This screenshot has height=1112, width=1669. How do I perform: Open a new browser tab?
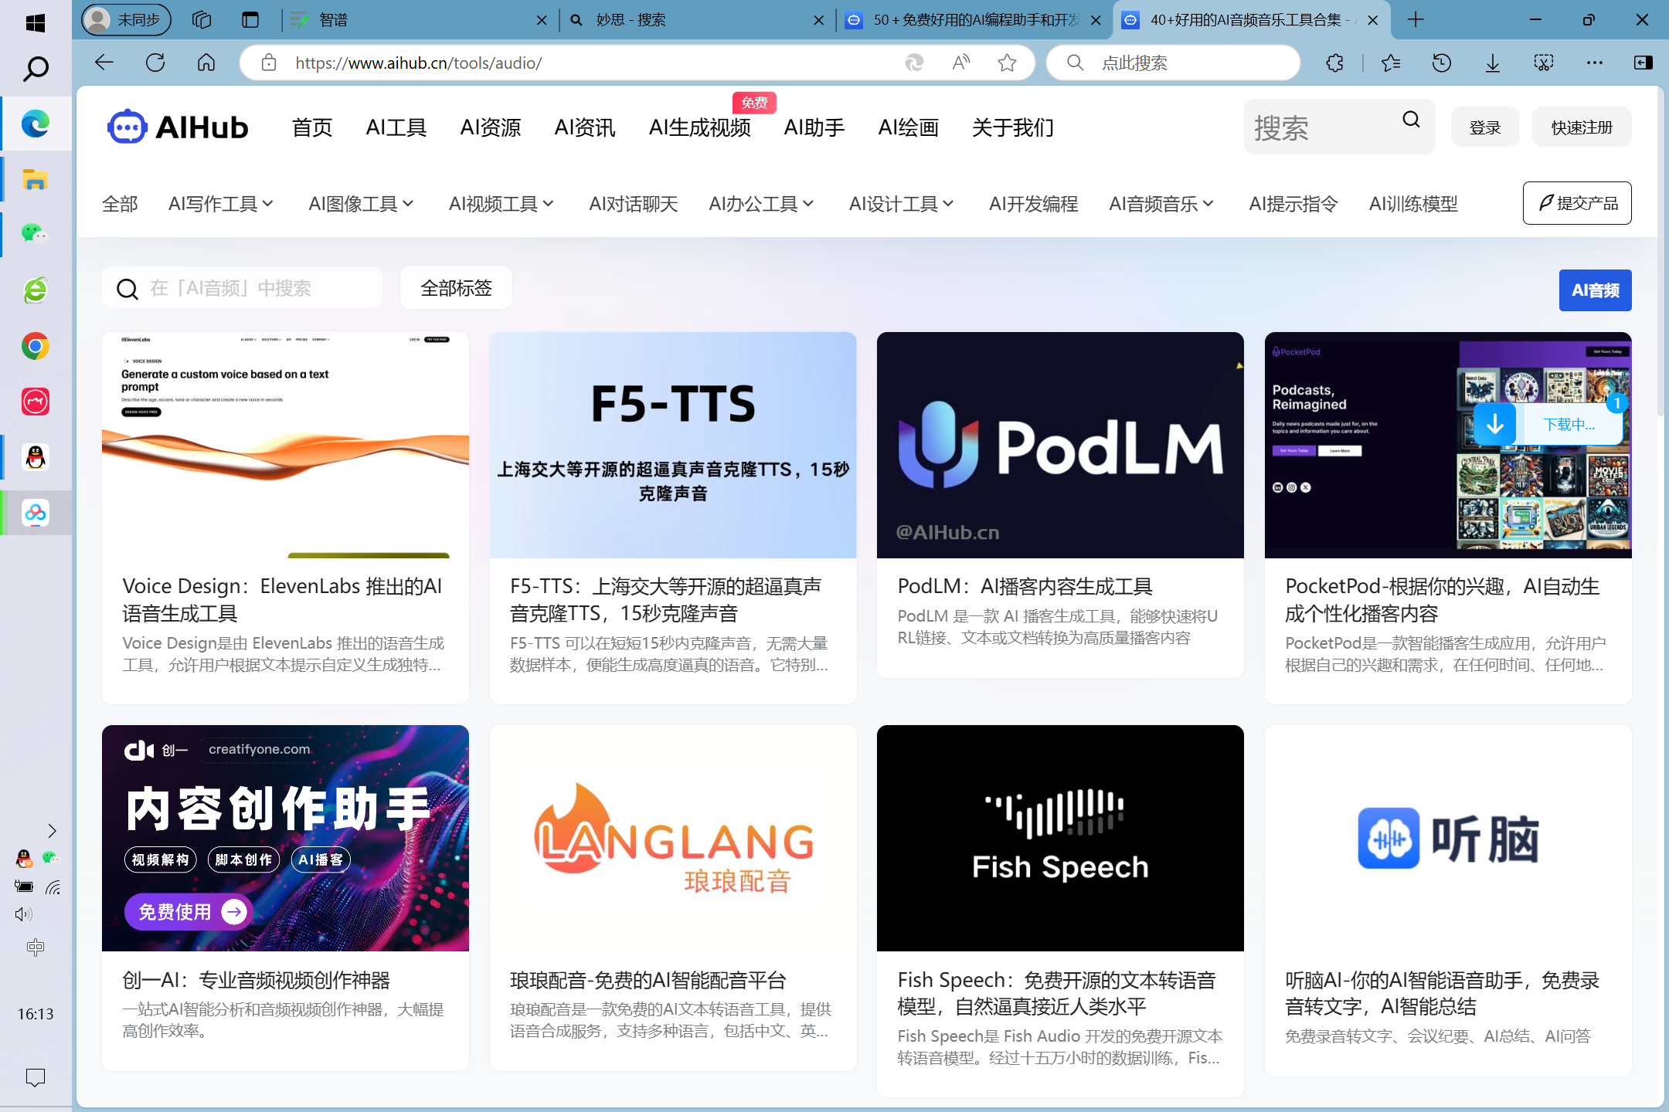[1416, 20]
